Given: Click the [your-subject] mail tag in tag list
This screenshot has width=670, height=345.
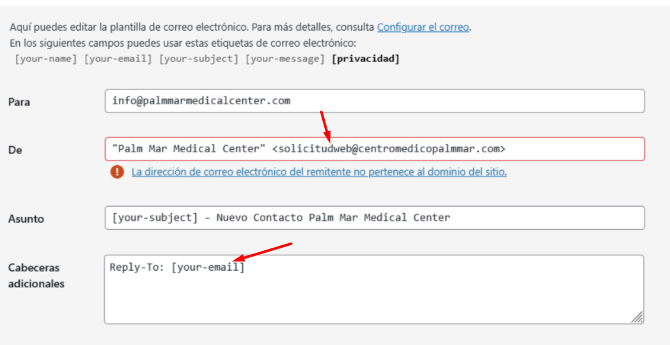Looking at the screenshot, I should (198, 59).
